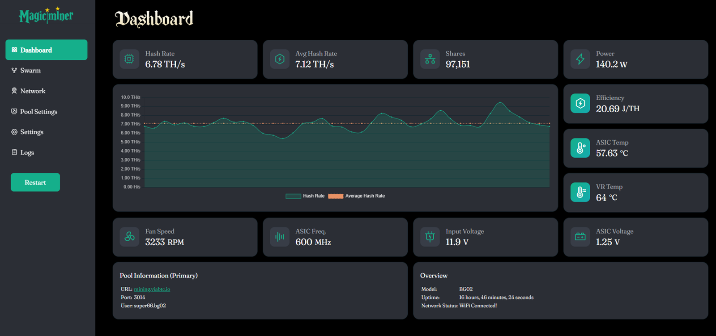The width and height of the screenshot is (716, 336).
Task: Toggle Average Hash Rate legend swatch
Action: click(336, 196)
